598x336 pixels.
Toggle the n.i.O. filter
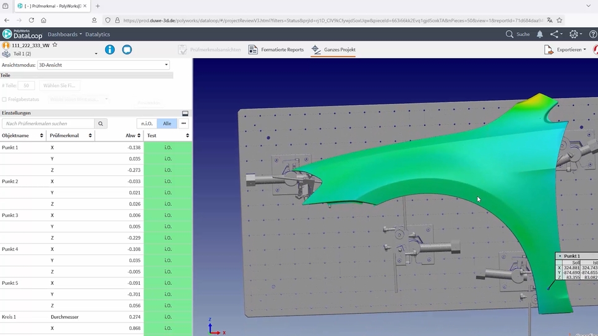147,124
